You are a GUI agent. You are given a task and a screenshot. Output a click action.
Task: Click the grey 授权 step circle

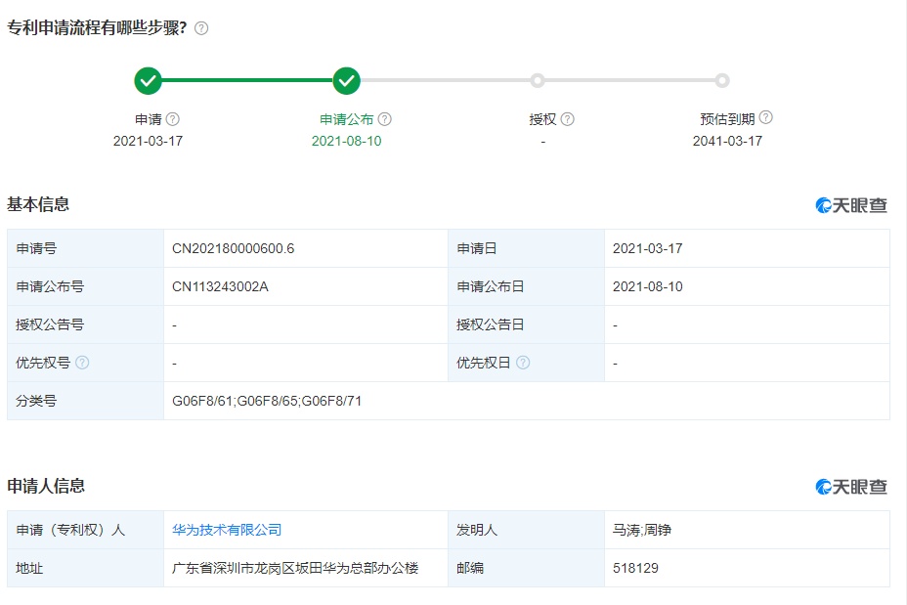[x=538, y=81]
